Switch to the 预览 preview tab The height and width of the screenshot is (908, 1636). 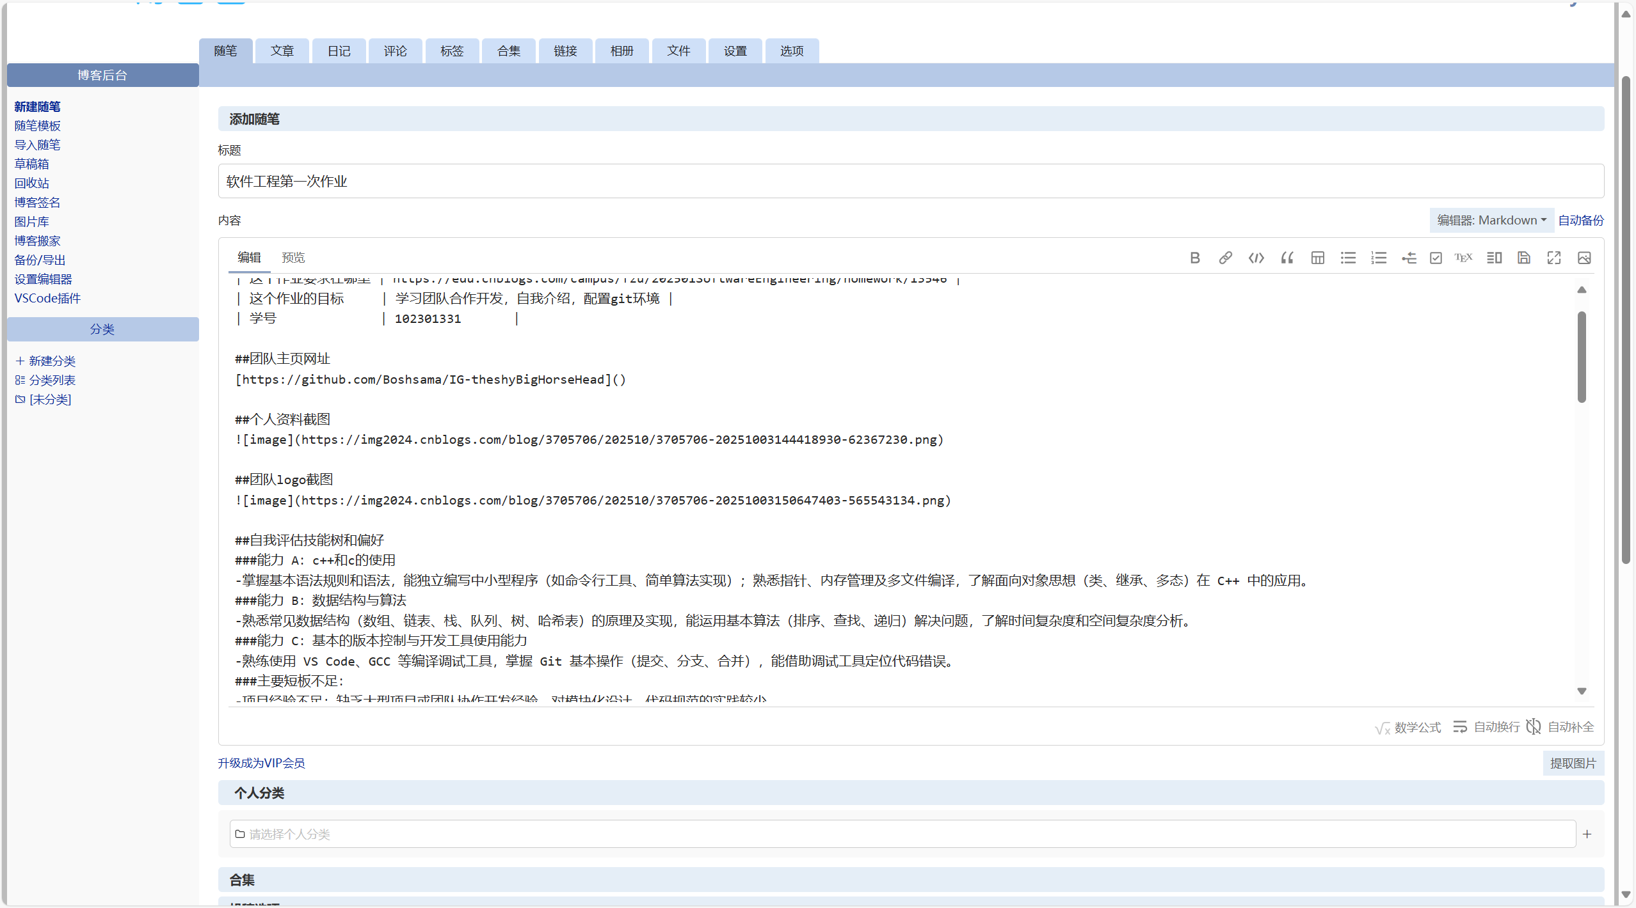(293, 258)
